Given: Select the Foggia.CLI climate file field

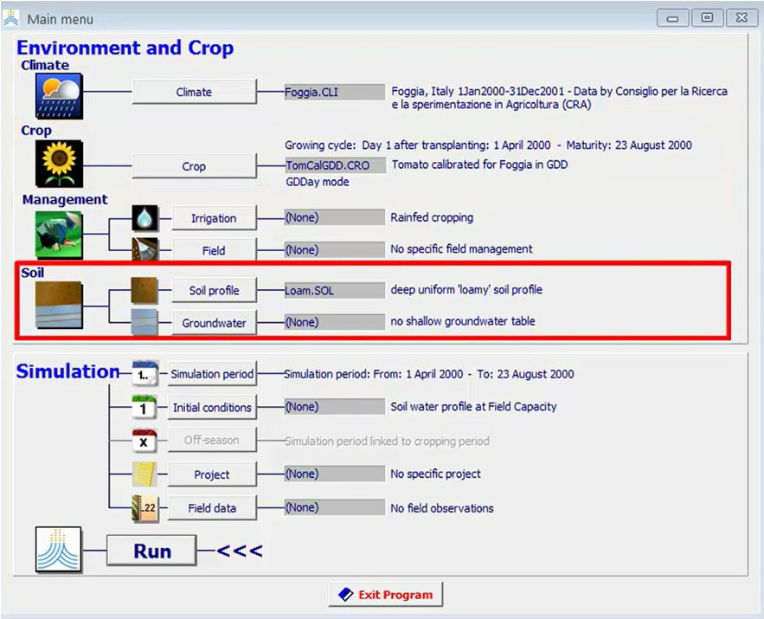Looking at the screenshot, I should click(x=334, y=92).
